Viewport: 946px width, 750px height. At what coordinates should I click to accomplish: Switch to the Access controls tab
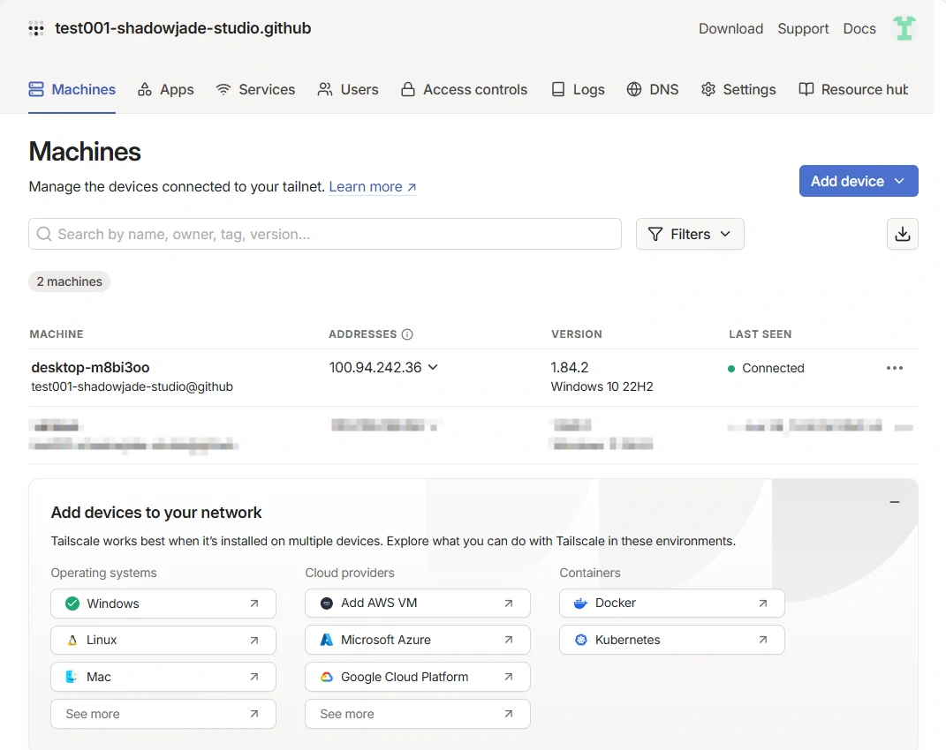[x=464, y=89]
